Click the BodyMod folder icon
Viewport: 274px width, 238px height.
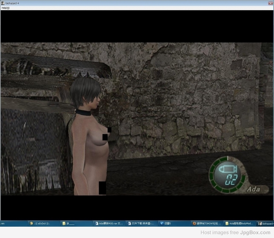click(x=227, y=223)
